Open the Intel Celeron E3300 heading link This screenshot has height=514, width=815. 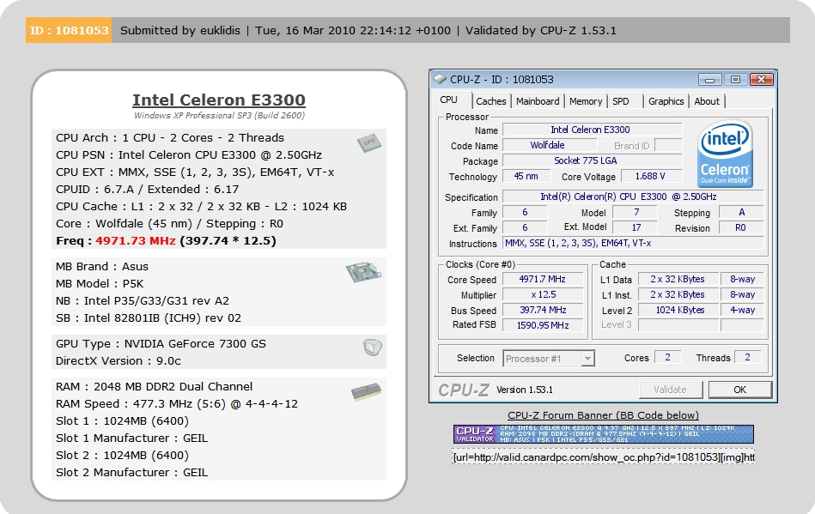tap(219, 100)
